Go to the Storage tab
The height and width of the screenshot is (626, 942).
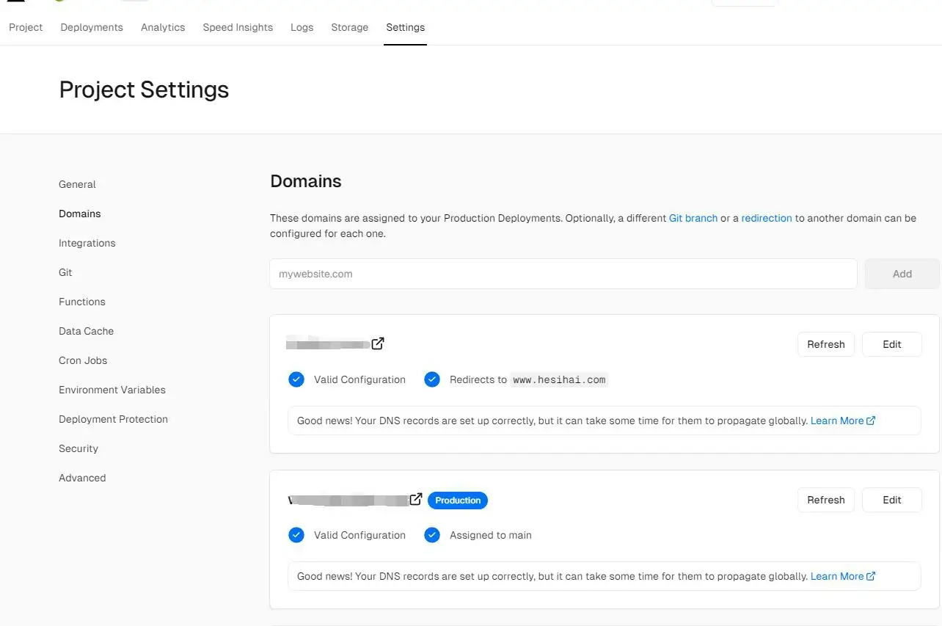[349, 27]
